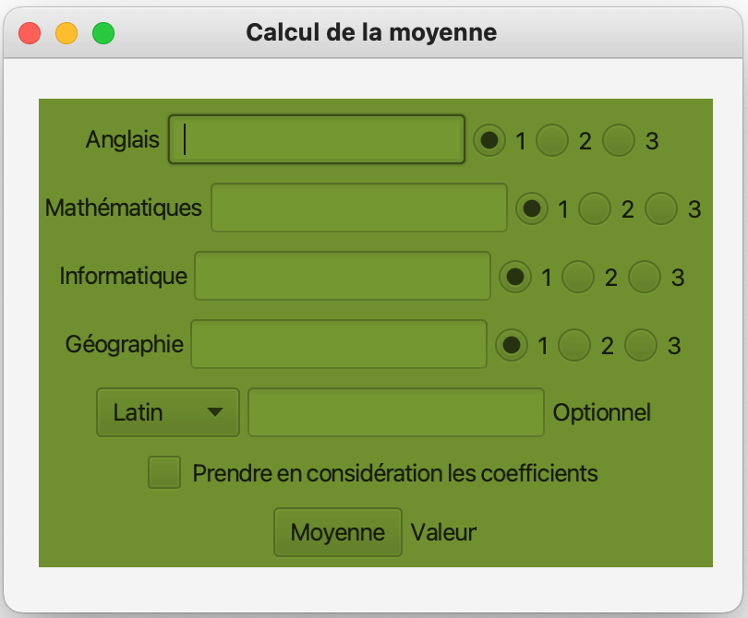The height and width of the screenshot is (618, 748).
Task: Choose coefficient 3 for Géographie
Action: [641, 345]
